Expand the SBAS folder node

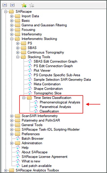(x=18, y=48)
